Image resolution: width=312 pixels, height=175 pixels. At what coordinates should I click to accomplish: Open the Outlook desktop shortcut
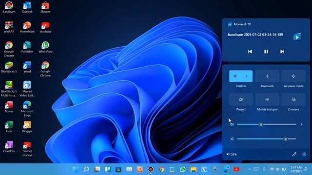pyautogui.click(x=27, y=7)
